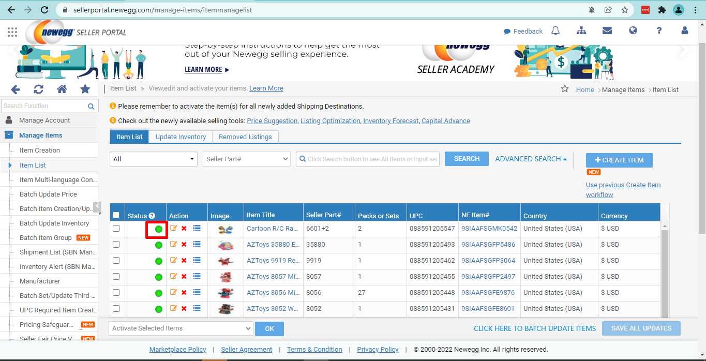Open Activate Selected Items dropdown

click(181, 328)
